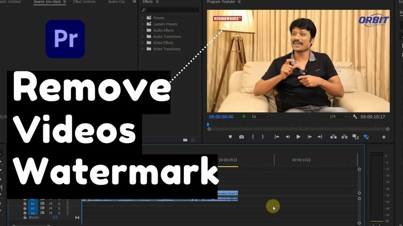Expand the Audio Transitions folder arrow
This screenshot has width=403, height=226.
point(143,36)
